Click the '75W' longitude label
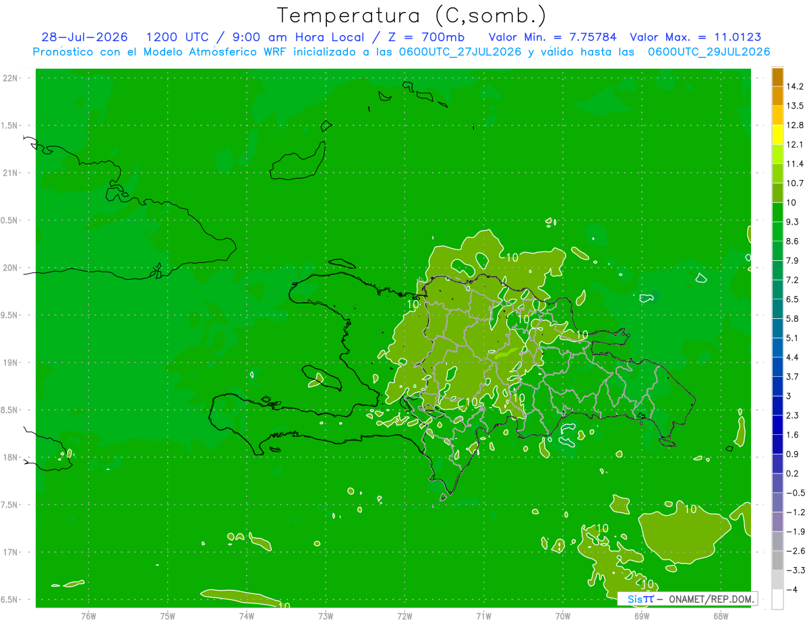 168,616
